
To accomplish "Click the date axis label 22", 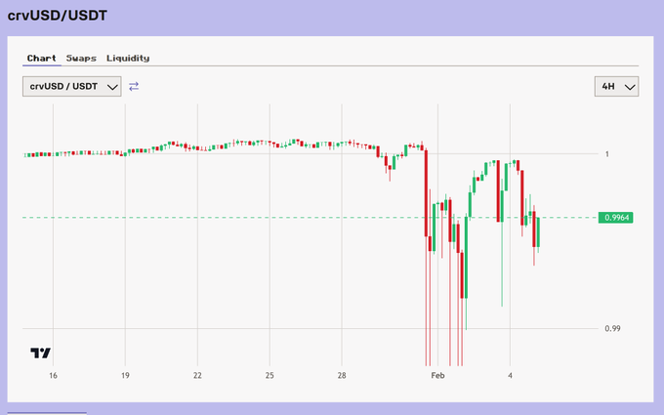I will click(x=197, y=376).
